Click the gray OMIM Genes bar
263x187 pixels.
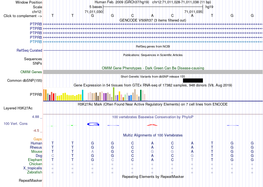[x=153, y=72]
